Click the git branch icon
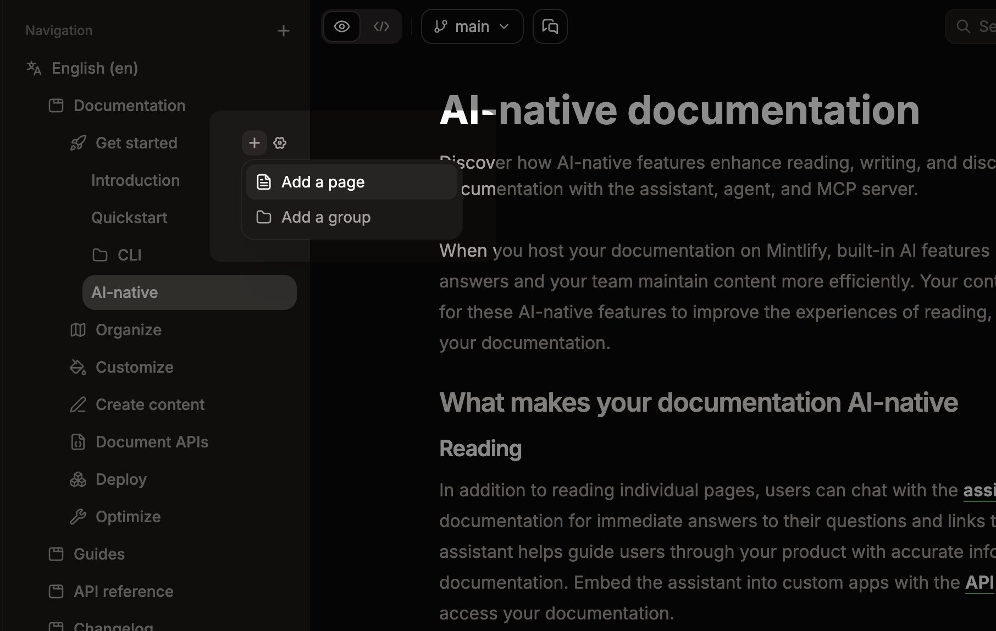996x631 pixels. click(x=441, y=26)
